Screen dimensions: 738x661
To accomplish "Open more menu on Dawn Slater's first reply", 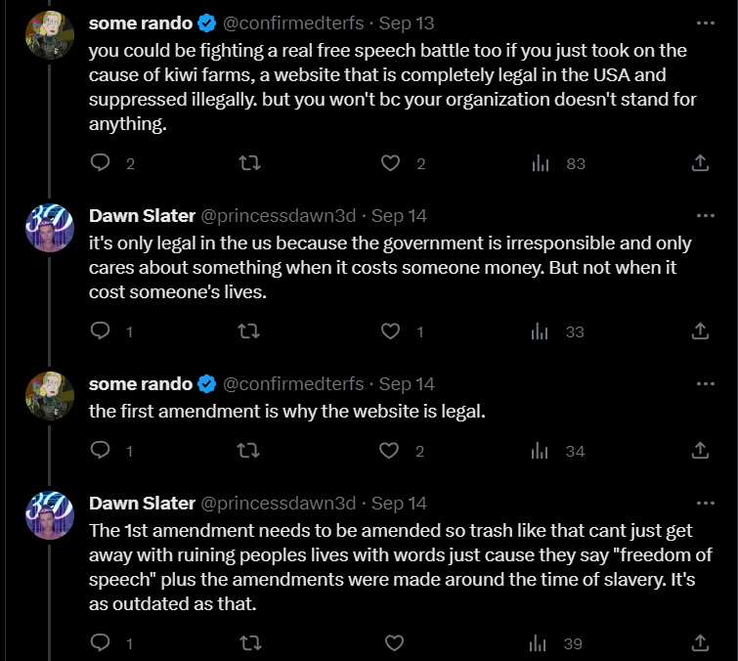I will (705, 215).
